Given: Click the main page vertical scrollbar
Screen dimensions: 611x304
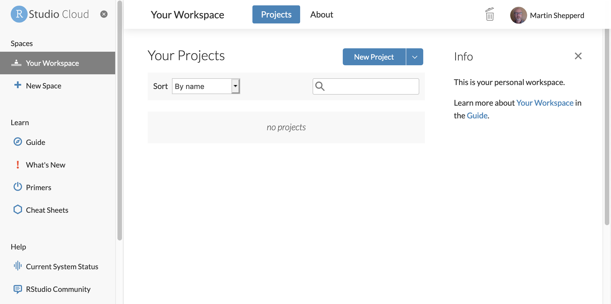Looking at the screenshot, I should [607, 127].
